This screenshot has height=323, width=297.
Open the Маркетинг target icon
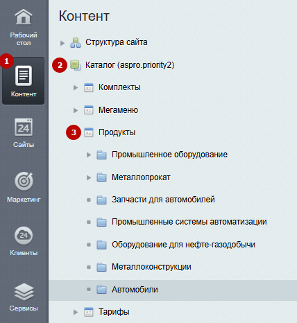(x=24, y=181)
